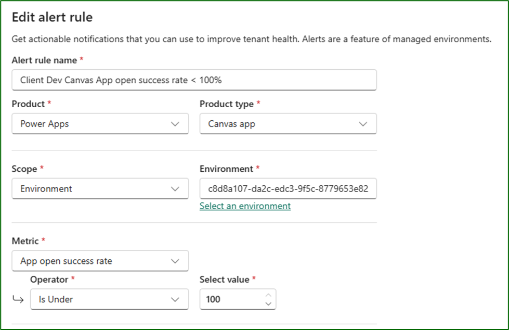Click the Metric dropdown chevron arrow

pos(175,261)
